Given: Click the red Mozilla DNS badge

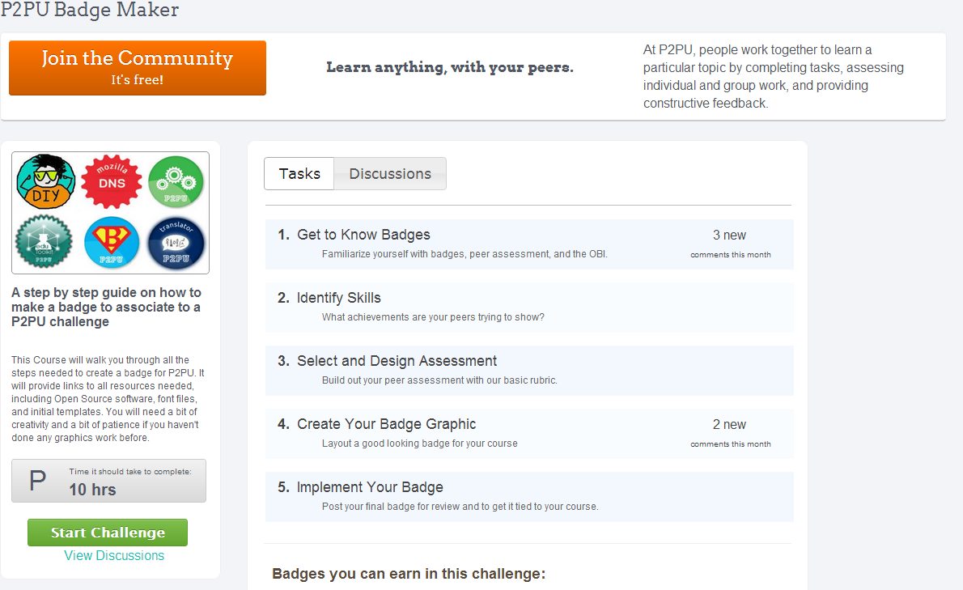Looking at the screenshot, I should (112, 182).
